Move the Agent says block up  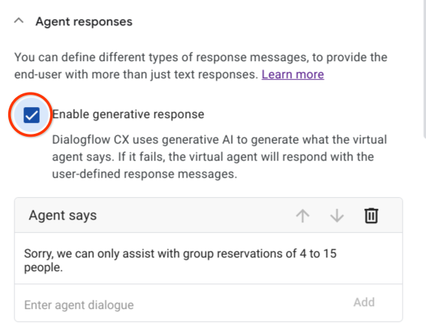302,216
